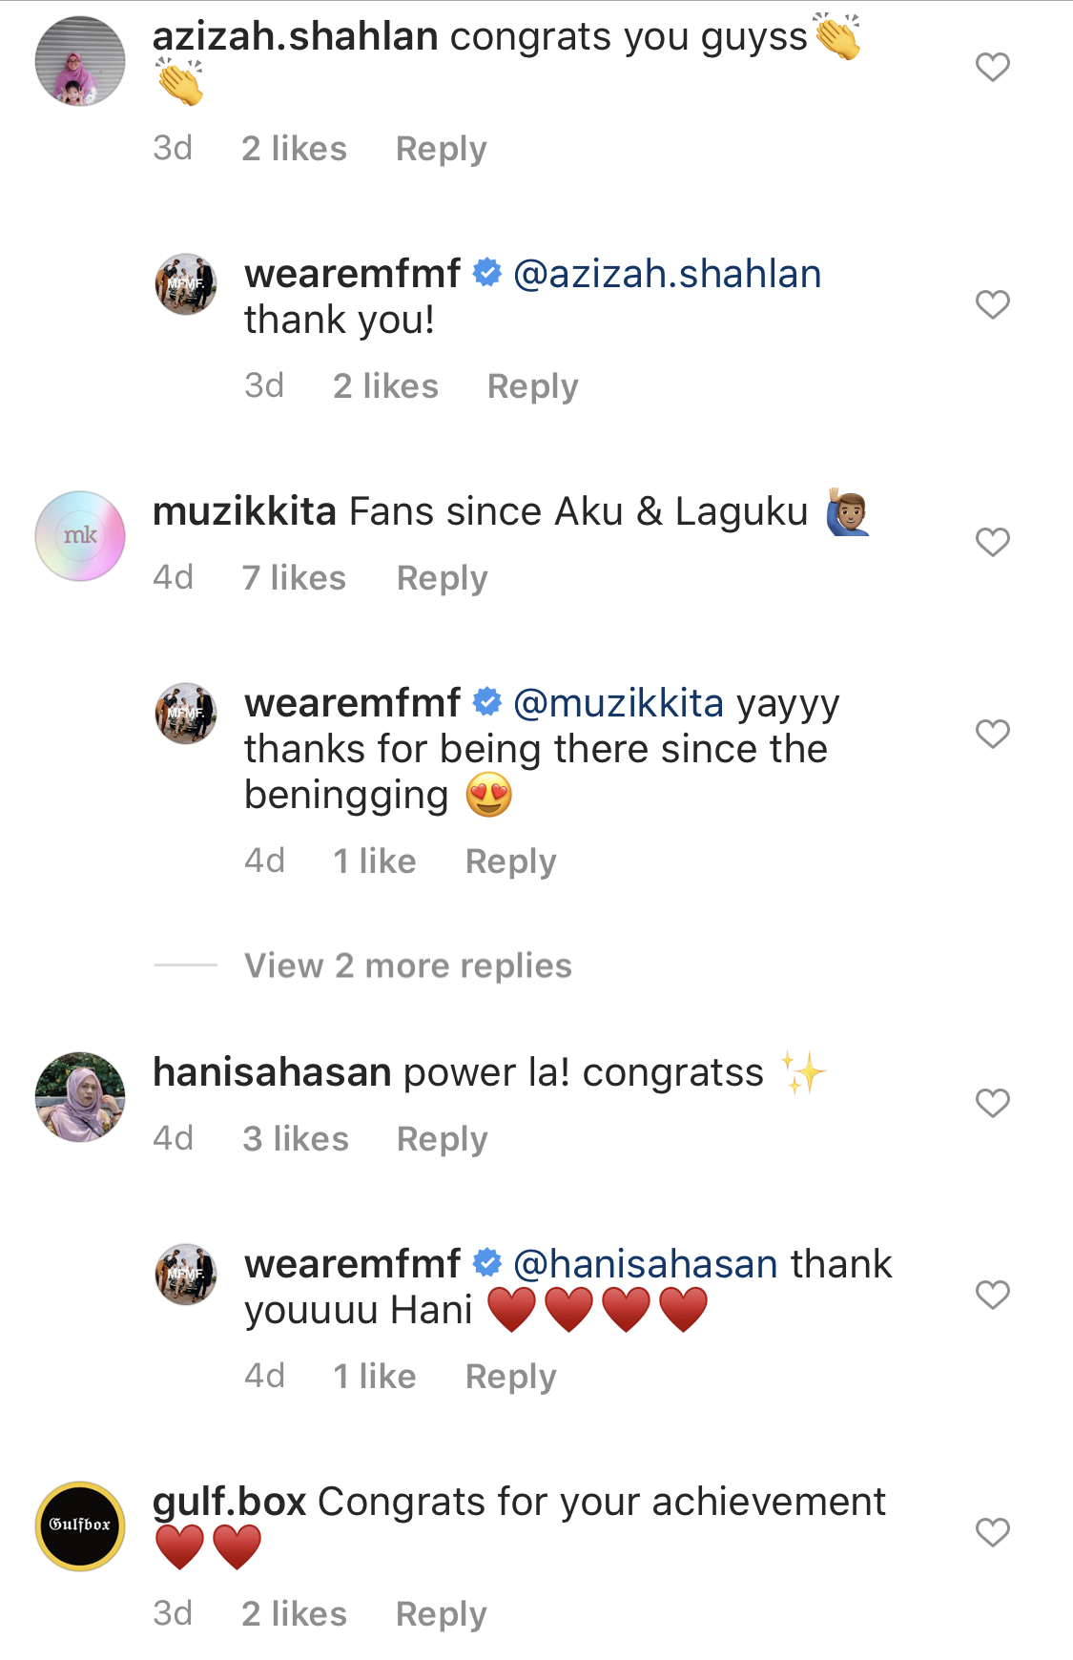Like hanisahasan's power la comment

point(992,1103)
